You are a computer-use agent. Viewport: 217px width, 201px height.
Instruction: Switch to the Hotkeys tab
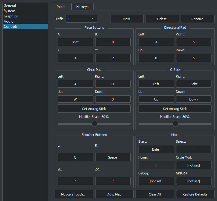click(82, 7)
